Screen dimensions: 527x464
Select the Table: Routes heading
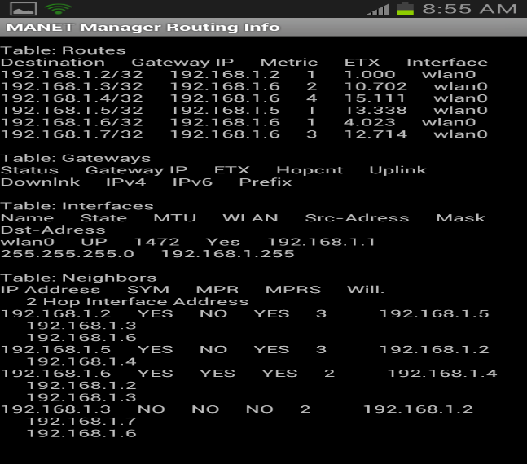pyautogui.click(x=64, y=50)
